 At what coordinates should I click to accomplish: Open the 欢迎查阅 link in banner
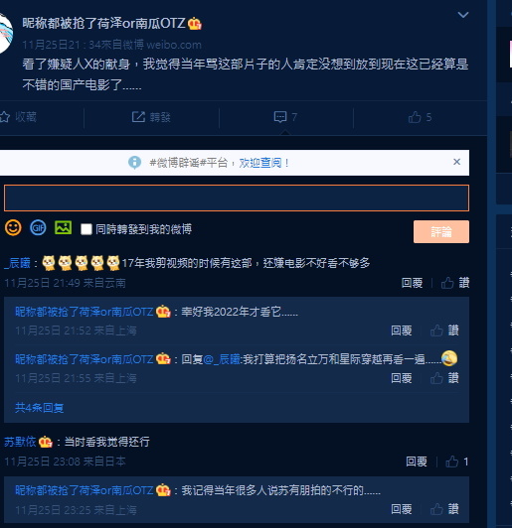(260, 163)
